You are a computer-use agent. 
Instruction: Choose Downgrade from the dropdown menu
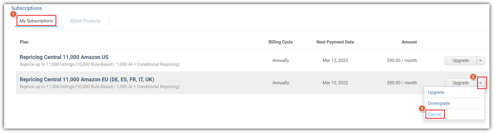439,103
